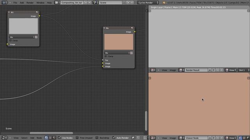Toggle the Mix node preview icon

point(132,28)
